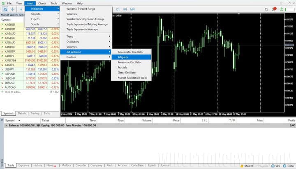The image size is (296, 169).
Task: Select the EURUSD row in Market Watch
Action: tap(30, 83)
